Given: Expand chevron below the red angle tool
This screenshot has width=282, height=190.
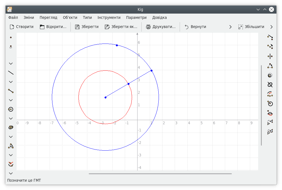Looking at the screenshot, I should [x=11, y=173].
